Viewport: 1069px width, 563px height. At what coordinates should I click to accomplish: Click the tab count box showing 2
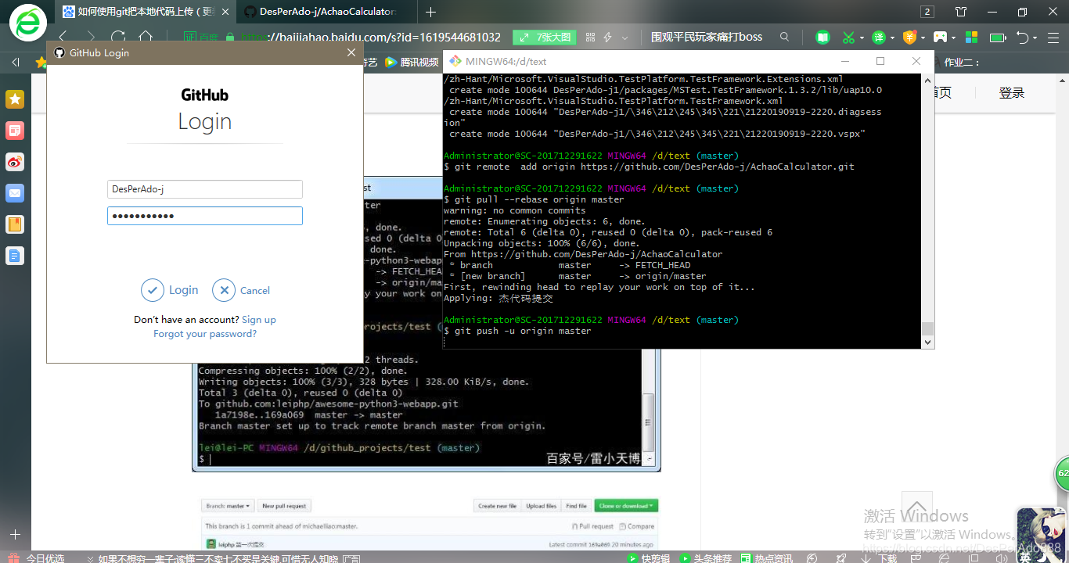click(x=927, y=12)
